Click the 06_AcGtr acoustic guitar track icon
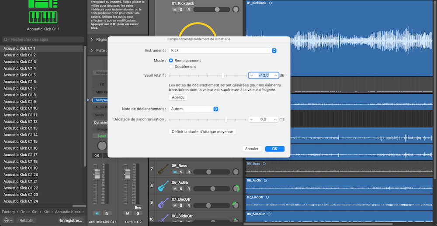 click(x=163, y=186)
